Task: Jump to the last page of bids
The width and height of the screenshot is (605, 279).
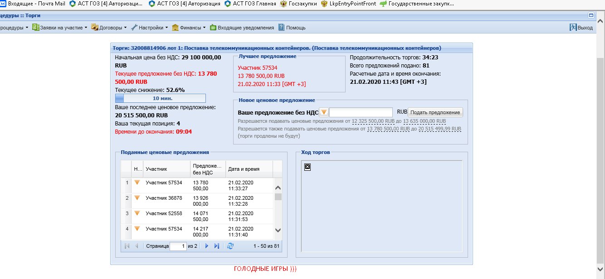Action: [x=217, y=246]
